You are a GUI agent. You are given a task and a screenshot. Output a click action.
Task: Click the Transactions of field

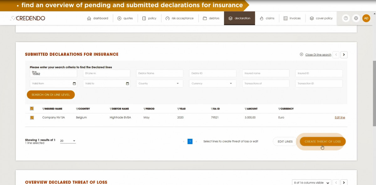(266, 84)
